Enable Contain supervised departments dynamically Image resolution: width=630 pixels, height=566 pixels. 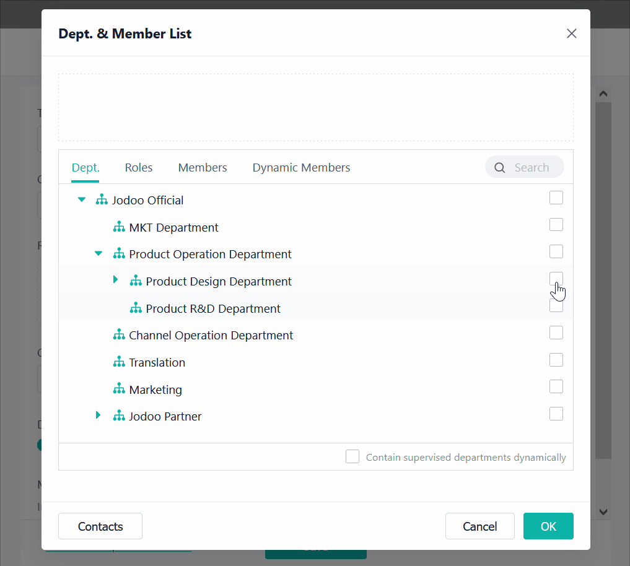click(352, 457)
